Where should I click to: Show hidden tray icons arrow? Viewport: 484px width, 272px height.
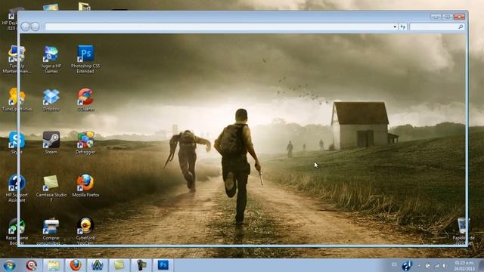[419, 265]
